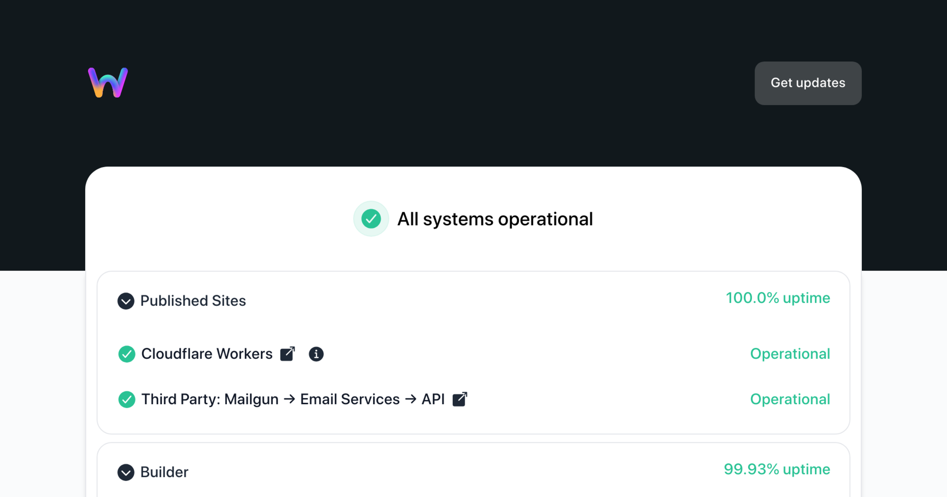Click the Operational status for Cloudflare Workers
947x497 pixels.
790,354
